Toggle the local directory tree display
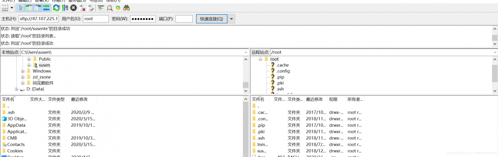 point(30,7)
